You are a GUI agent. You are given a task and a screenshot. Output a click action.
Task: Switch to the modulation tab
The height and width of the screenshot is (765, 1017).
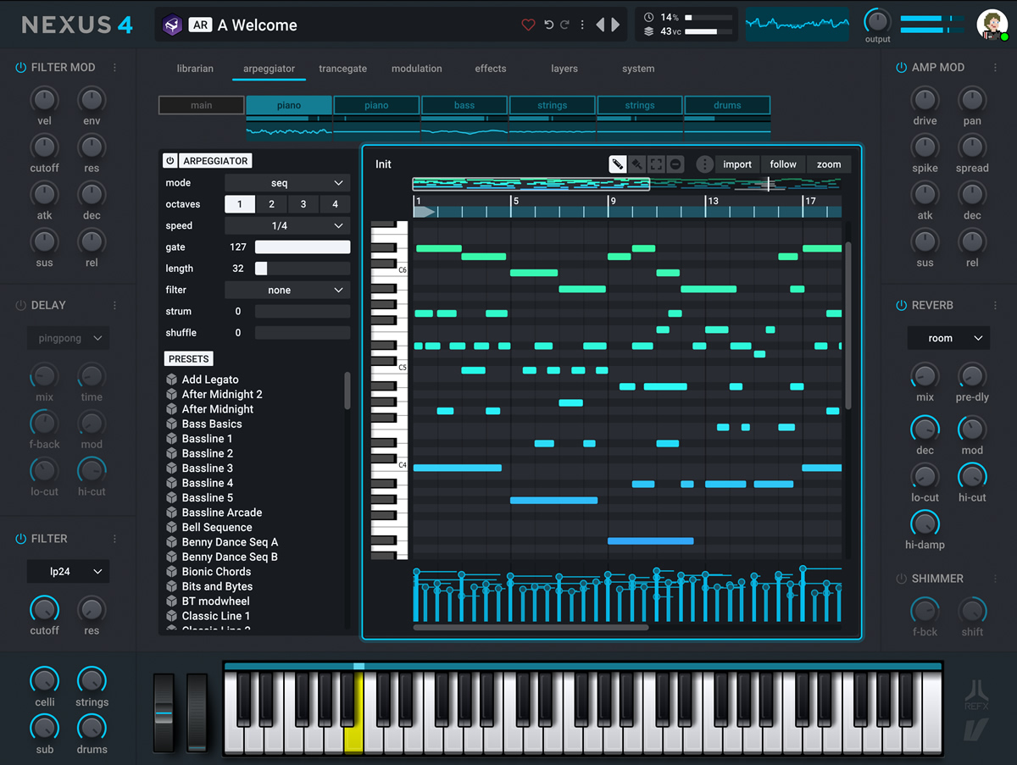pyautogui.click(x=416, y=69)
